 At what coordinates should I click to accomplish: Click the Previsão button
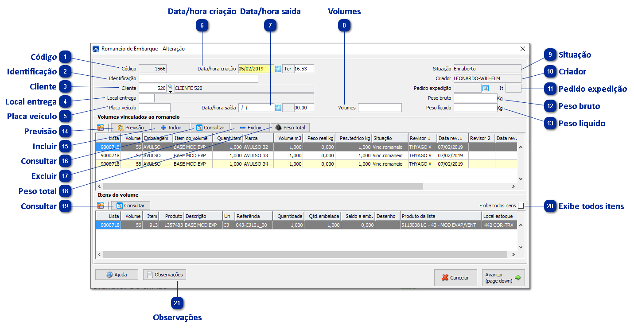click(130, 128)
